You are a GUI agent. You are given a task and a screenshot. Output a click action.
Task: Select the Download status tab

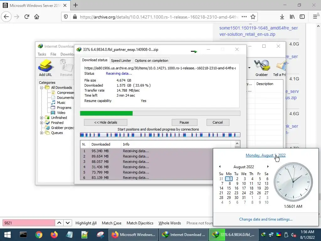[95, 60]
